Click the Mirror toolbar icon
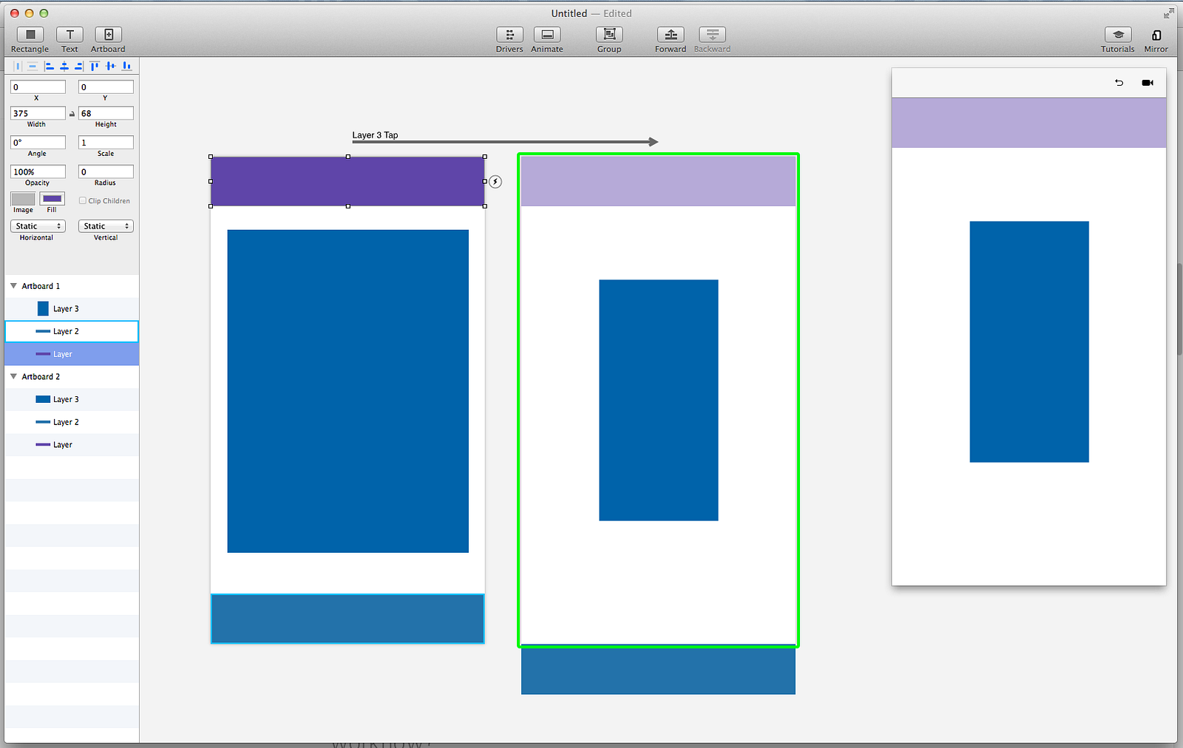Screen dimensions: 1183x748 click(x=1156, y=35)
